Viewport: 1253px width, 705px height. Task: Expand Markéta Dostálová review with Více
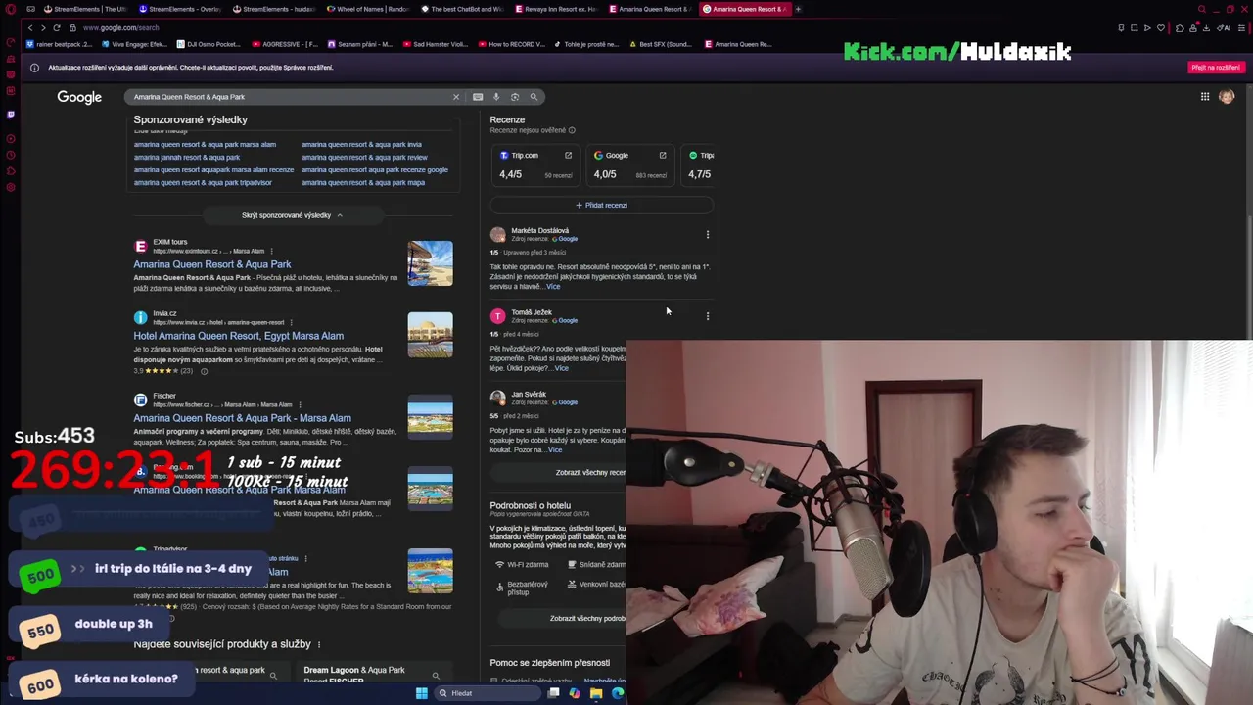(x=553, y=287)
